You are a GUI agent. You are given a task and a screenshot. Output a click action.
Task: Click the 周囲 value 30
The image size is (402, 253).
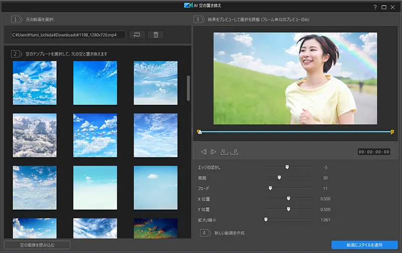(325, 178)
